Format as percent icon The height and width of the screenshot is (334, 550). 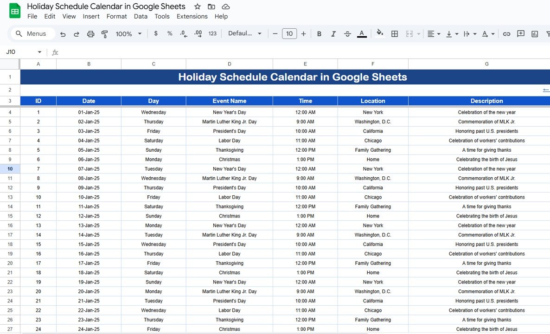170,33
